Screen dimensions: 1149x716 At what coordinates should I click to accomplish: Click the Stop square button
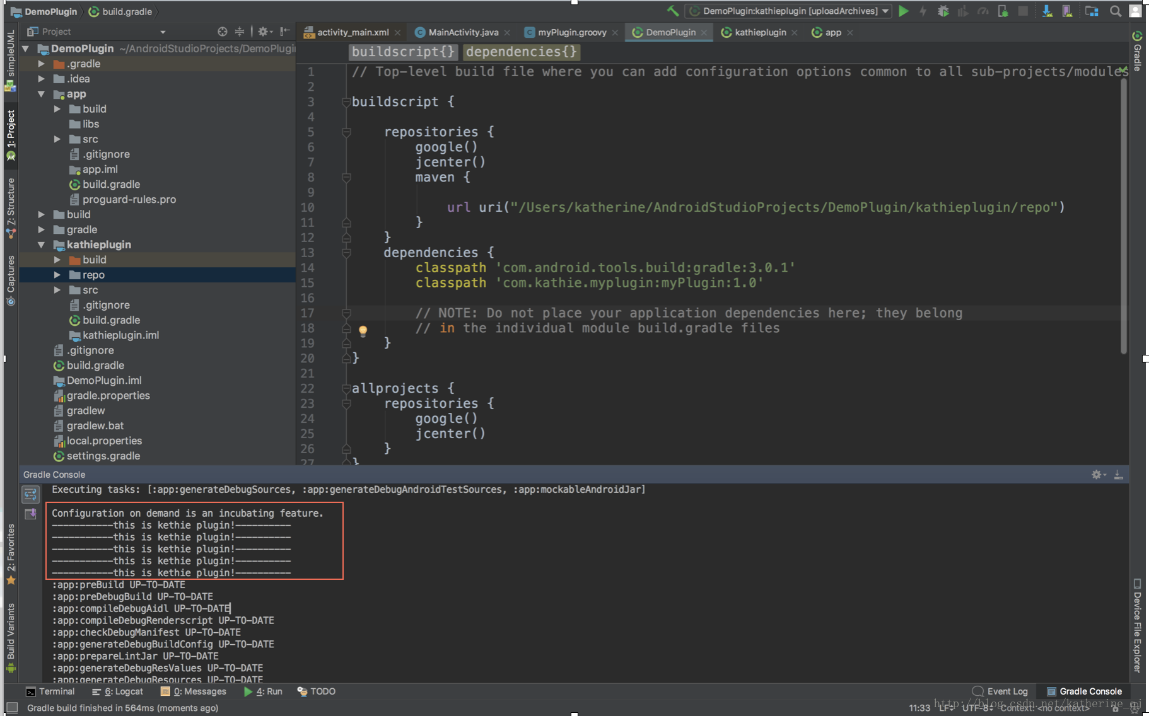pos(1023,11)
